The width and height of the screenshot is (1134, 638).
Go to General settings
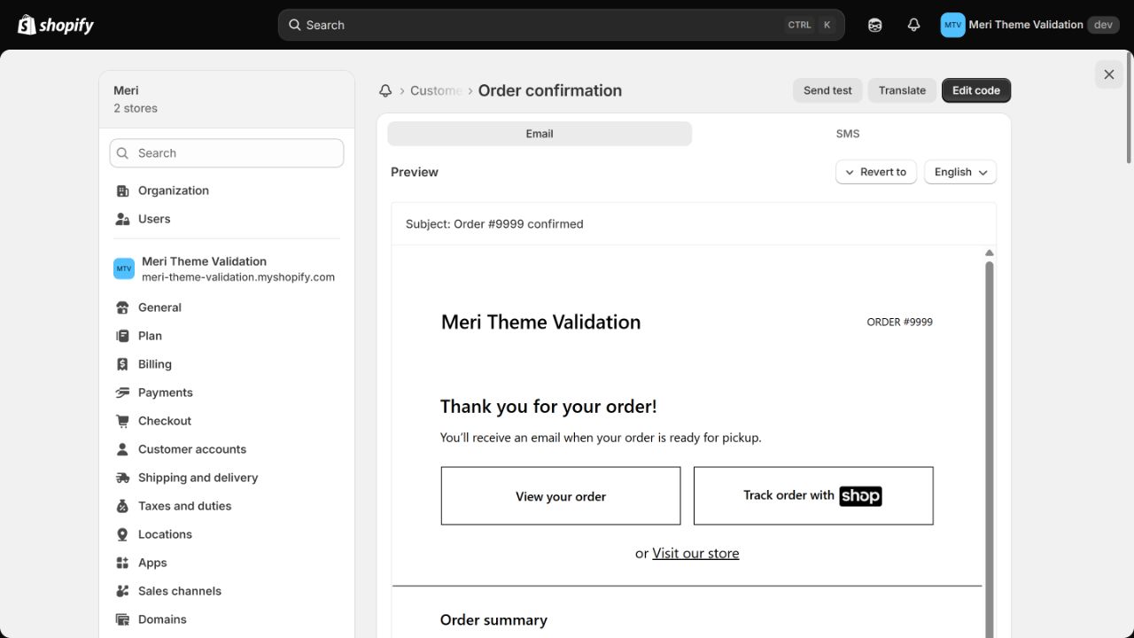click(x=227, y=307)
